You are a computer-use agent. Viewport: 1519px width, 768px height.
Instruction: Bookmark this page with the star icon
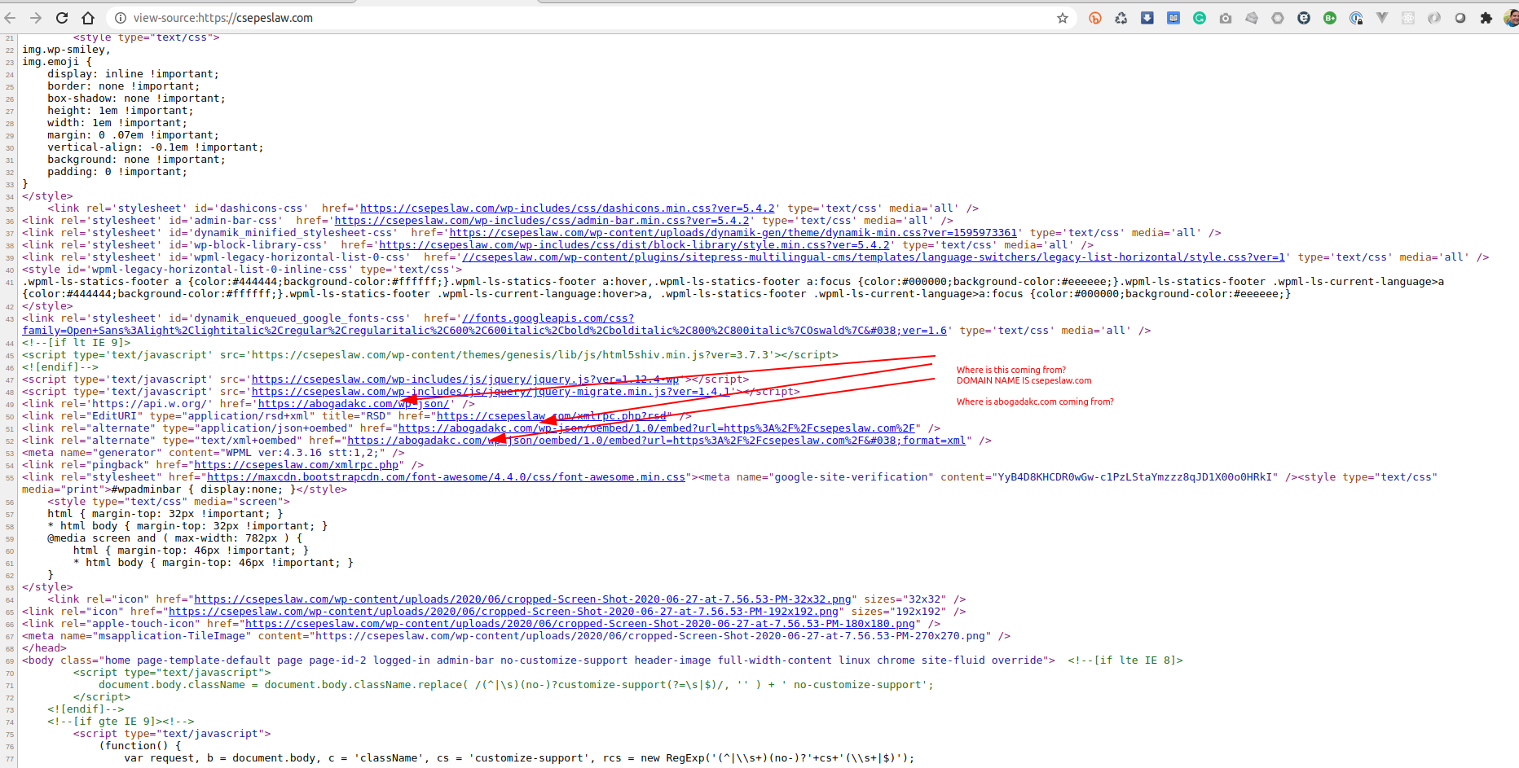coord(1063,18)
